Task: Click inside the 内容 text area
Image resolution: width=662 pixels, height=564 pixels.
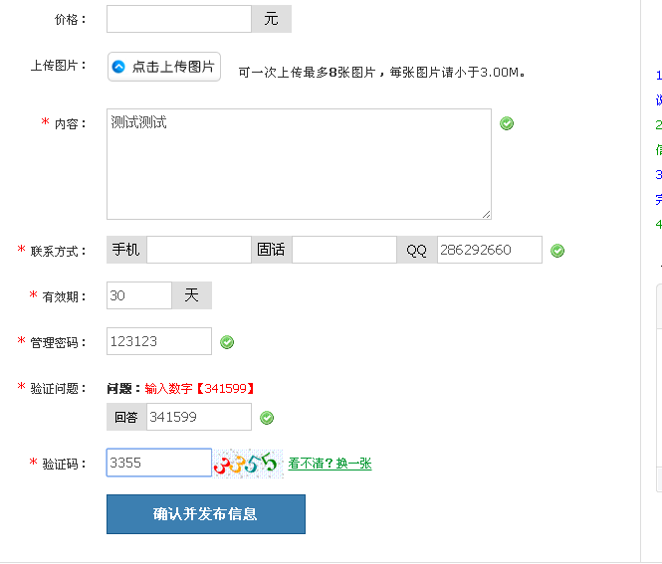Action: click(x=299, y=164)
